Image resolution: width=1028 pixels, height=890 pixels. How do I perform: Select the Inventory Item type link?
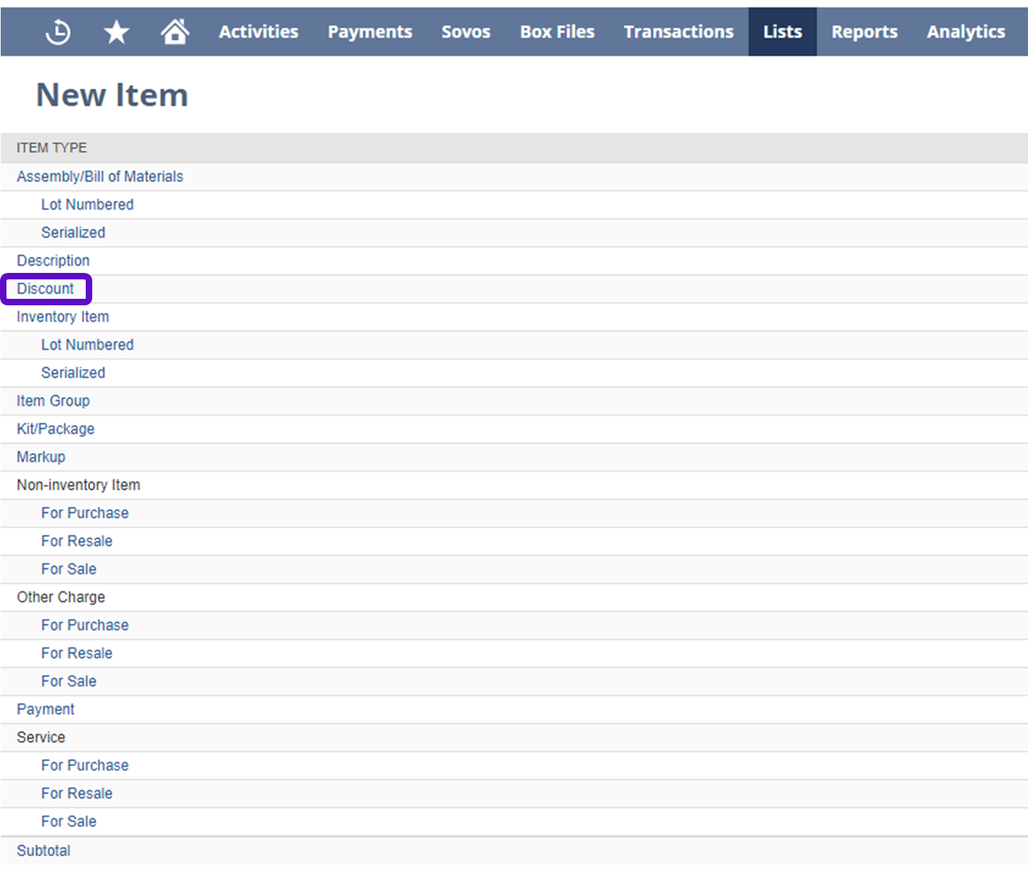pos(63,317)
